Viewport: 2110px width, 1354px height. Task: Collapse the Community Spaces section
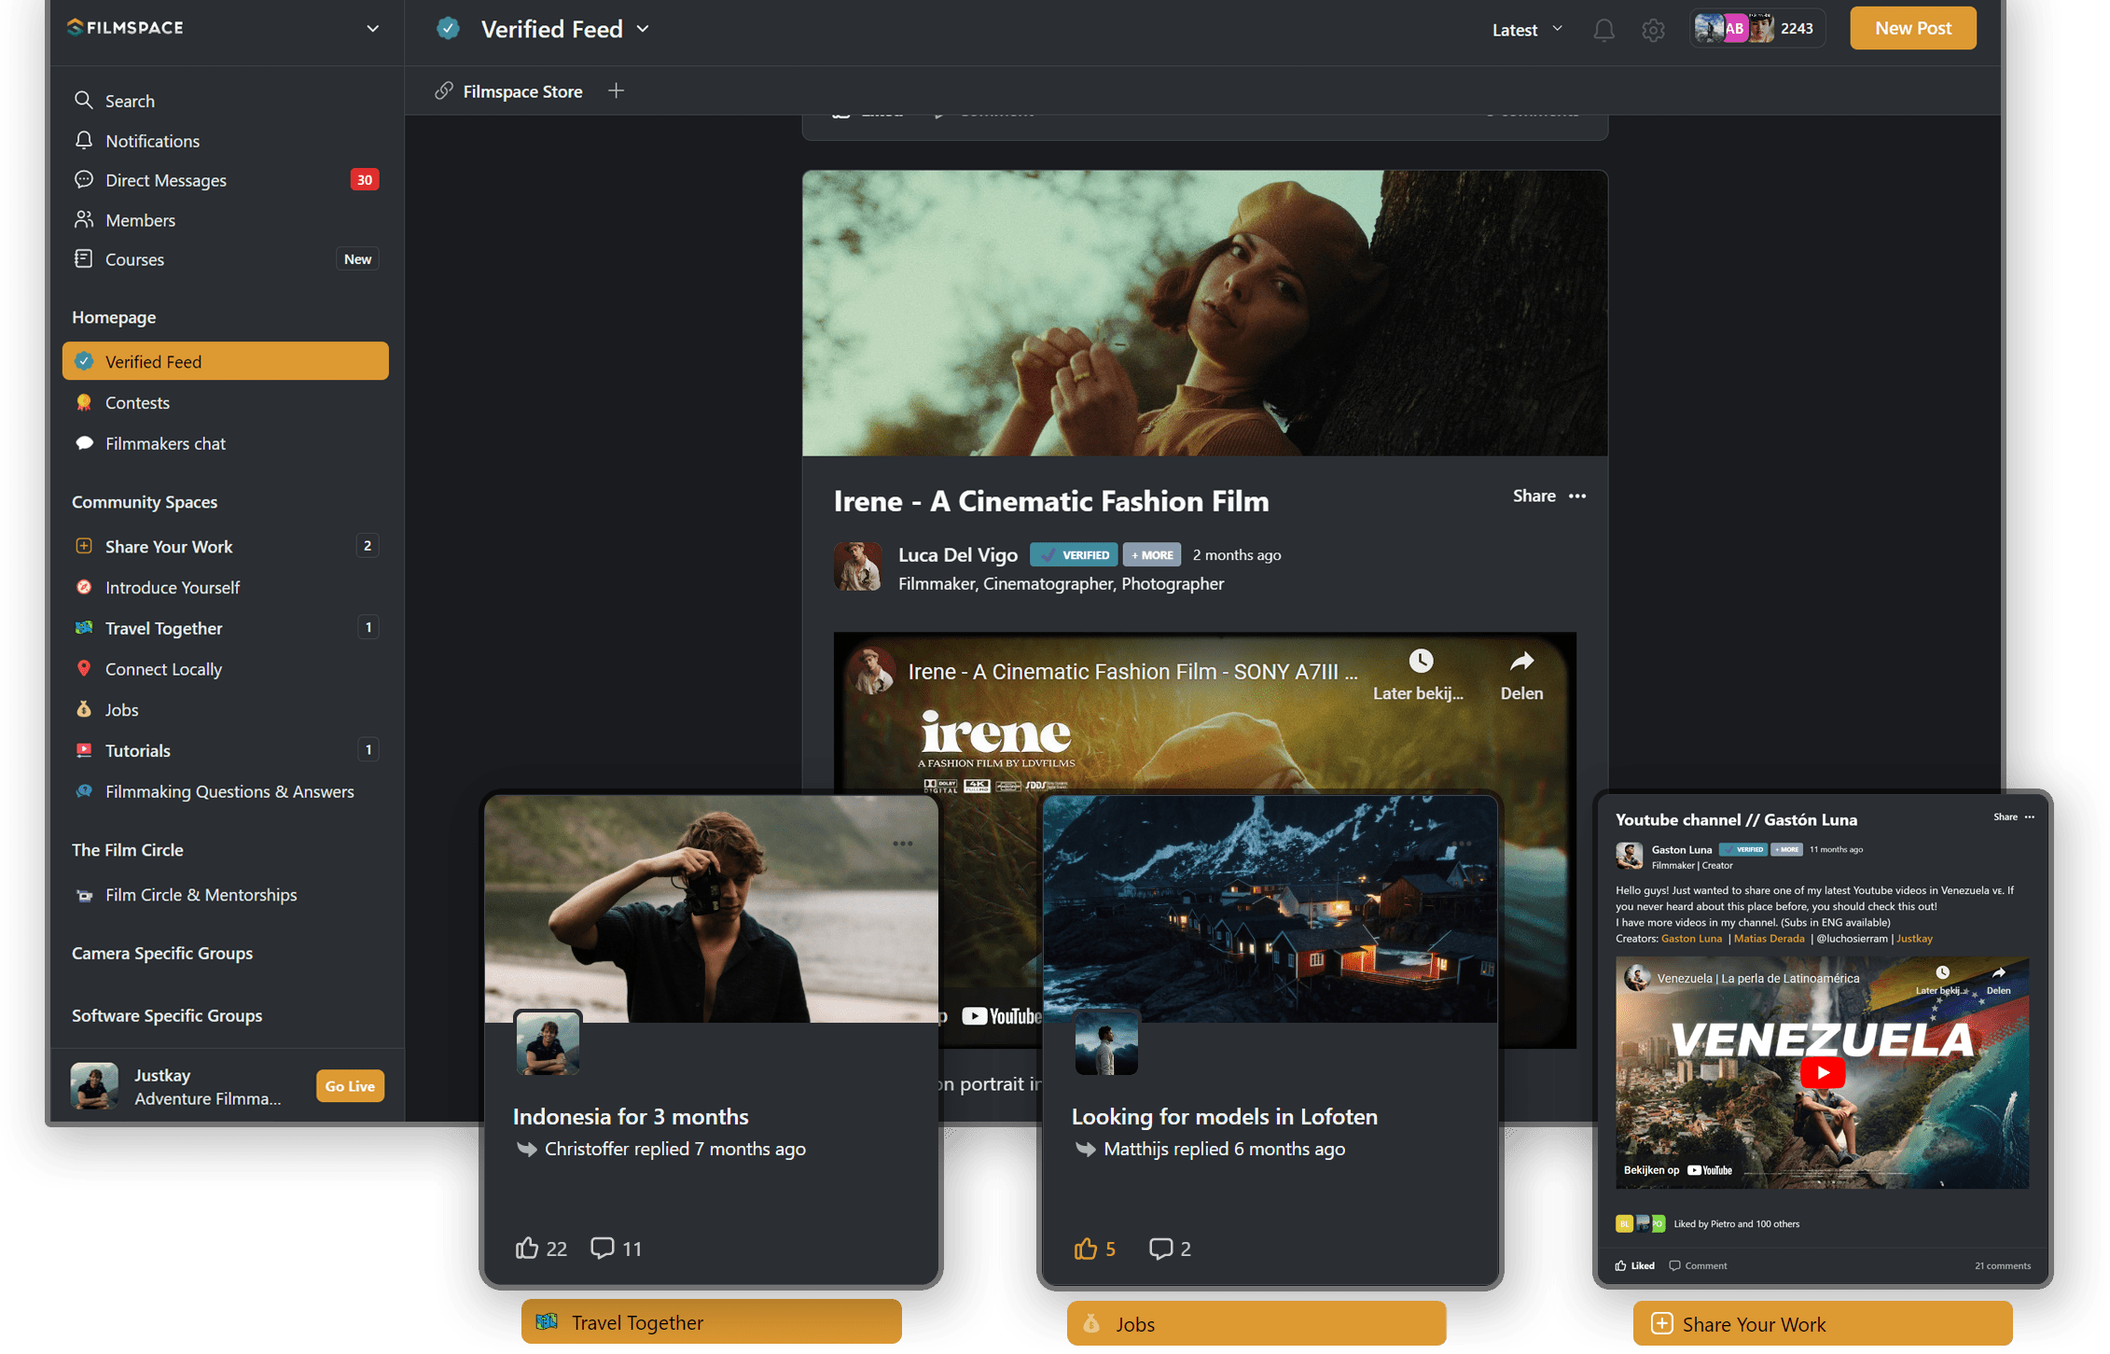pos(145,502)
